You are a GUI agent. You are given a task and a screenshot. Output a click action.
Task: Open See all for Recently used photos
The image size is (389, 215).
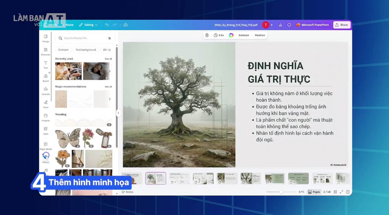[x=108, y=59]
